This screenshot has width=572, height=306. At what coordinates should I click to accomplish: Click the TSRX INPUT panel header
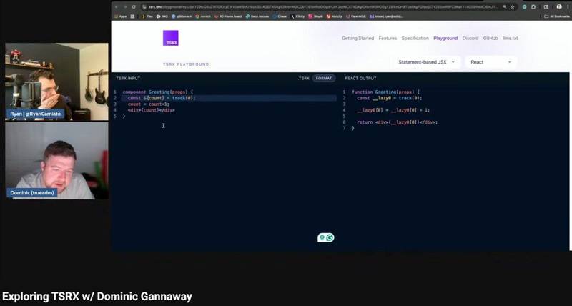[x=128, y=79]
